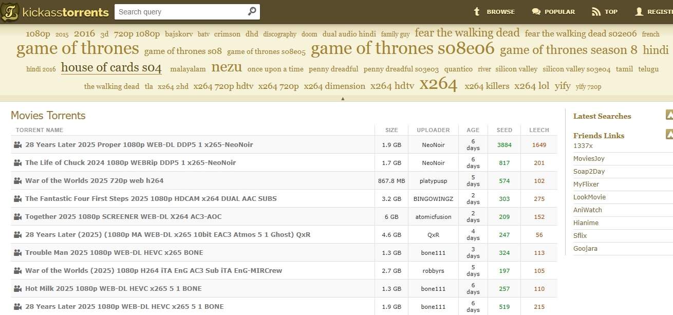Screen dimensions: 673x315
Task: Open 28 Years Later HEVC BONE torrent
Action: (124, 307)
